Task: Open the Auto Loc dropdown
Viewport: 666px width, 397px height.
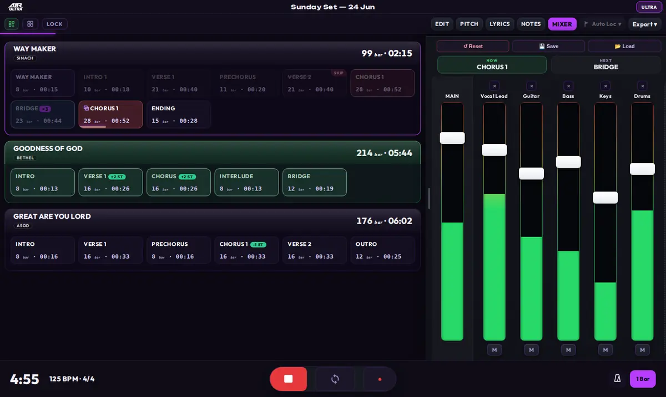Action: coord(602,24)
